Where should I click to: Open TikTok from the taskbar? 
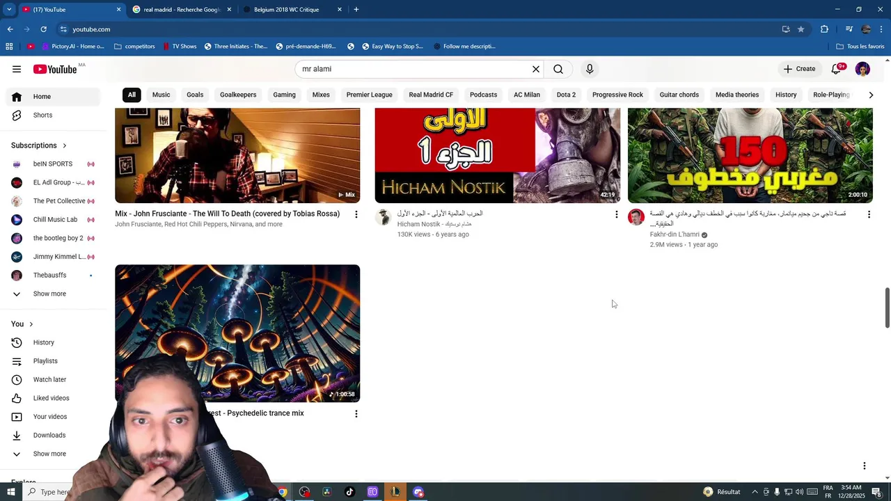click(x=349, y=492)
